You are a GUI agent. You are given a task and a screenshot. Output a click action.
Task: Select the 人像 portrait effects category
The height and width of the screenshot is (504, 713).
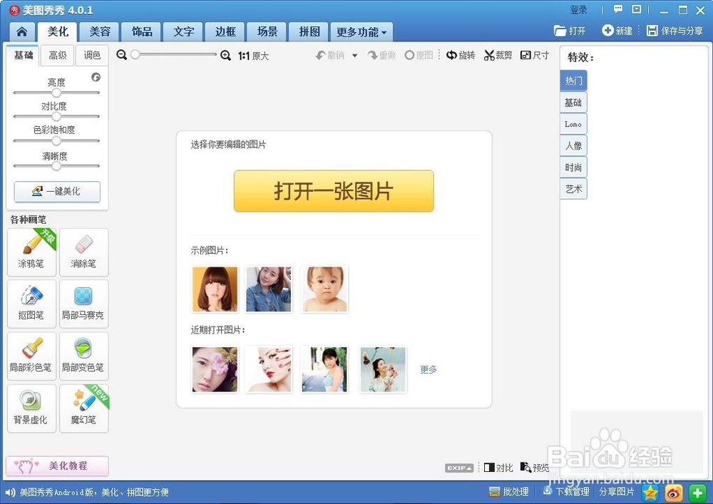pyautogui.click(x=573, y=145)
